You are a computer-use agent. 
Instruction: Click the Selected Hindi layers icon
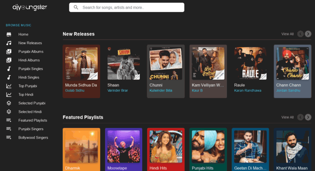9,112
